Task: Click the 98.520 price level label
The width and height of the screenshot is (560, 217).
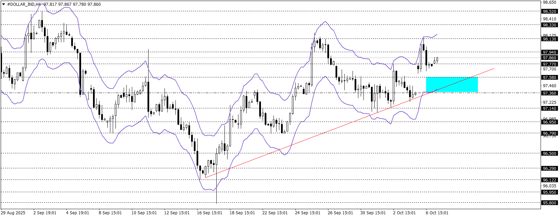Action: (549, 11)
